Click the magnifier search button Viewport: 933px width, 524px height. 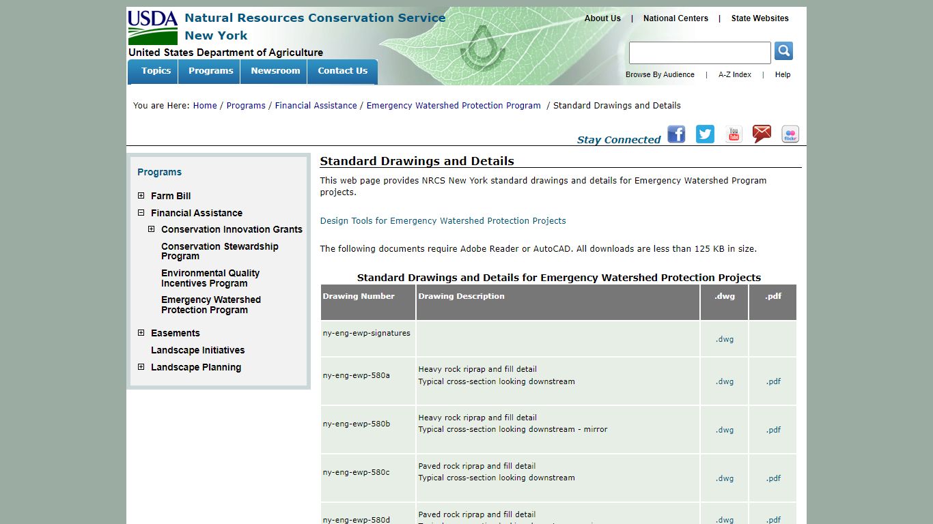(x=783, y=51)
